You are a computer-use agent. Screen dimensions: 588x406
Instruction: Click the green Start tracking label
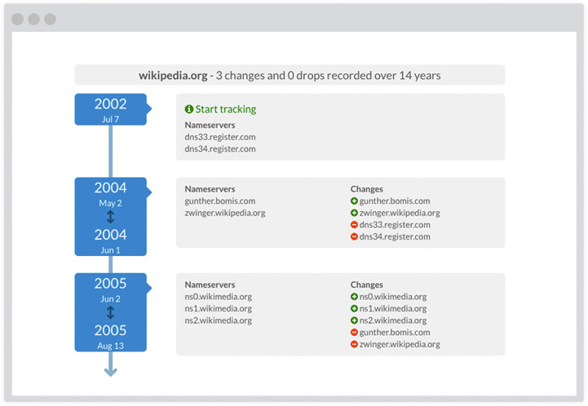[x=225, y=109]
